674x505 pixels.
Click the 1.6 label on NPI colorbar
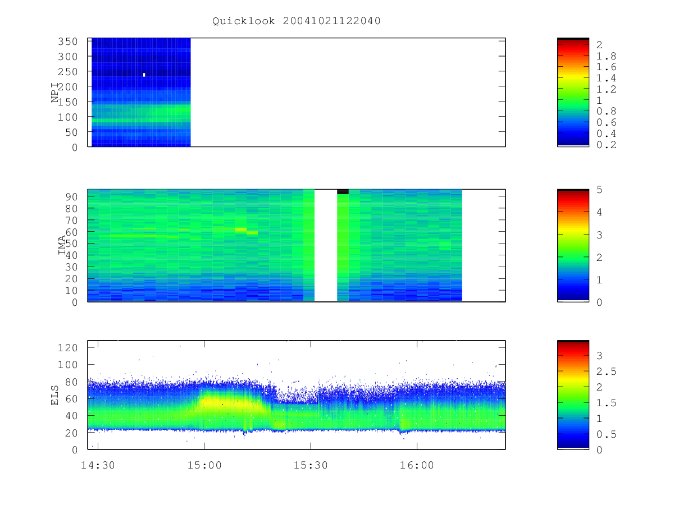click(606, 67)
